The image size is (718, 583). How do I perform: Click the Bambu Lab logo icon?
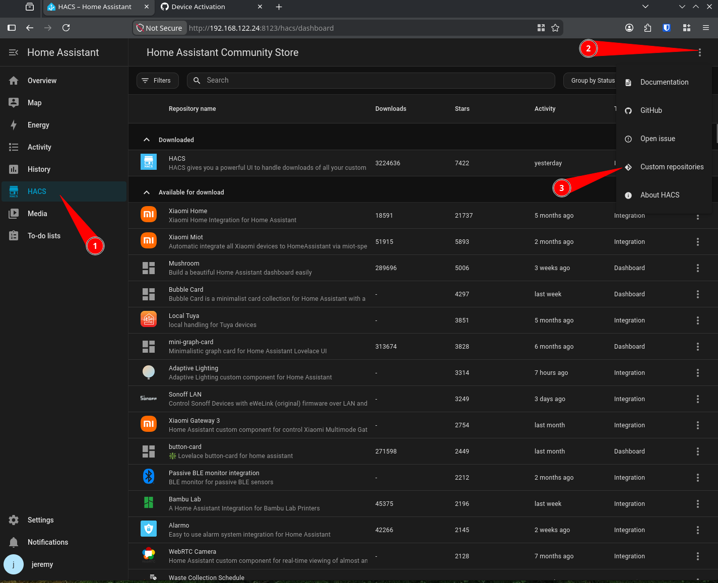[149, 502]
